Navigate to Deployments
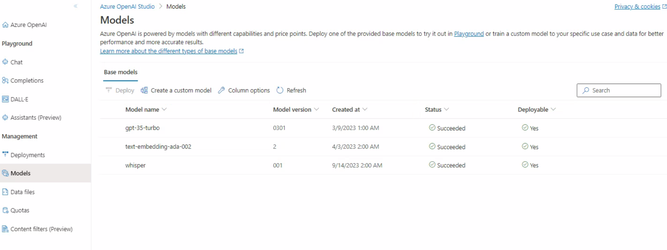The width and height of the screenshot is (667, 250). pos(28,155)
